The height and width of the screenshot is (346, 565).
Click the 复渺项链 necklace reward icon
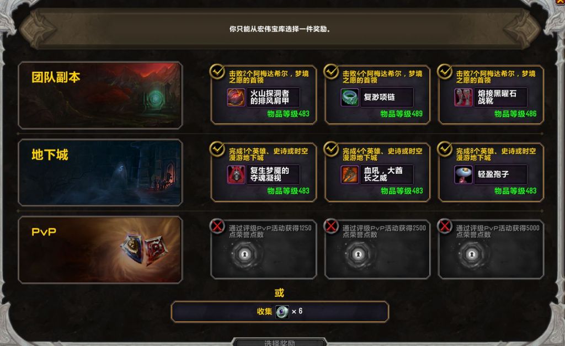[x=349, y=97]
